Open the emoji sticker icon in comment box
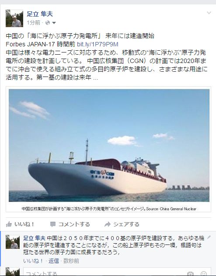The width and height of the screenshot is (216, 276). [x=203, y=274]
